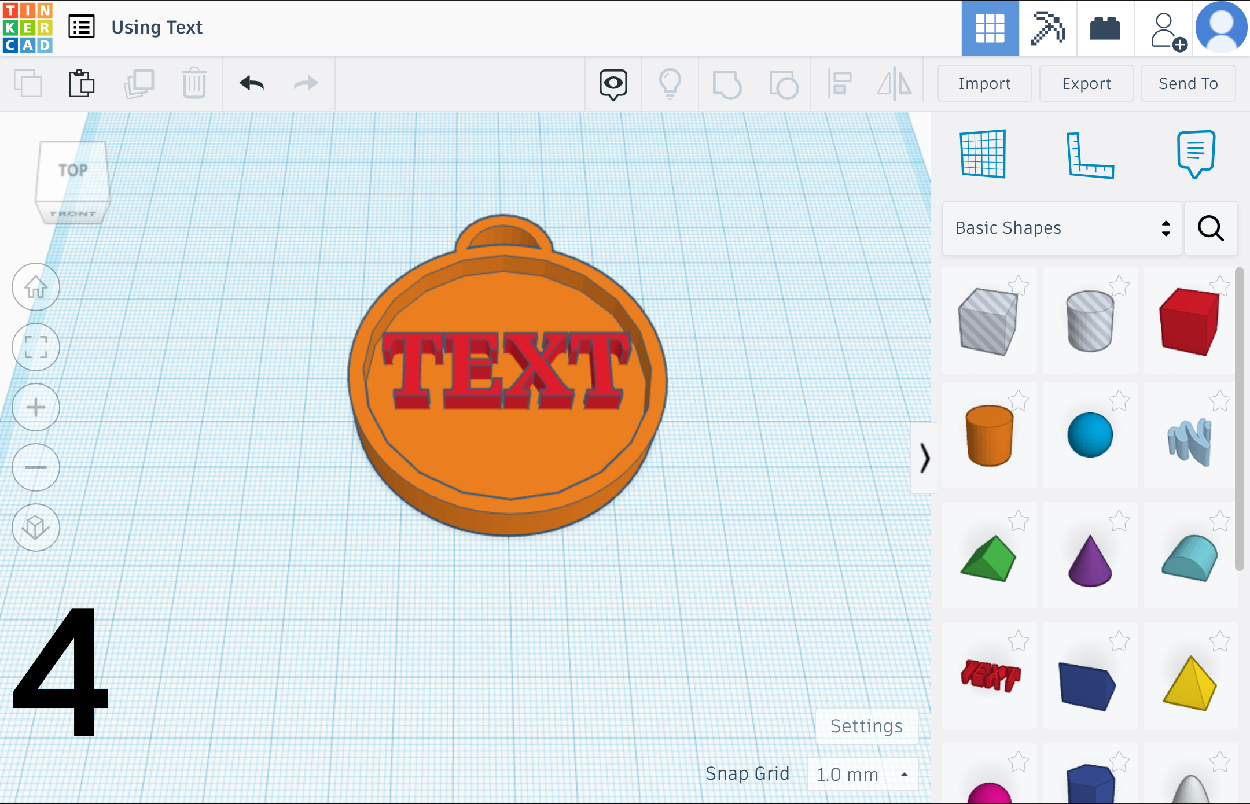Viewport: 1250px width, 804px height.
Task: Click the Copy tool
Action: point(28,84)
